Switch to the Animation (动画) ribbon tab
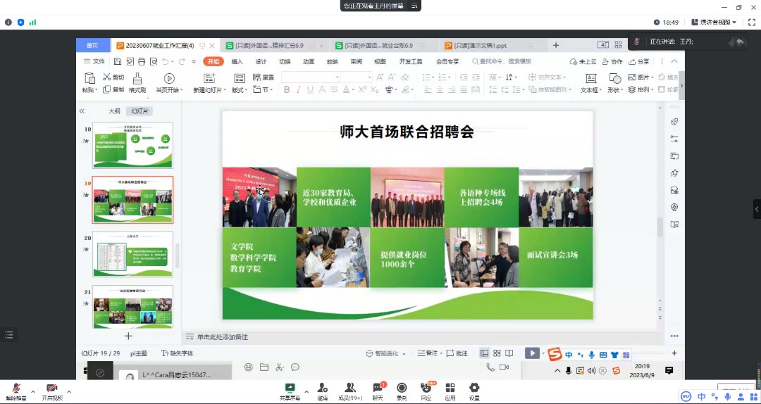The image size is (761, 404). 309,62
